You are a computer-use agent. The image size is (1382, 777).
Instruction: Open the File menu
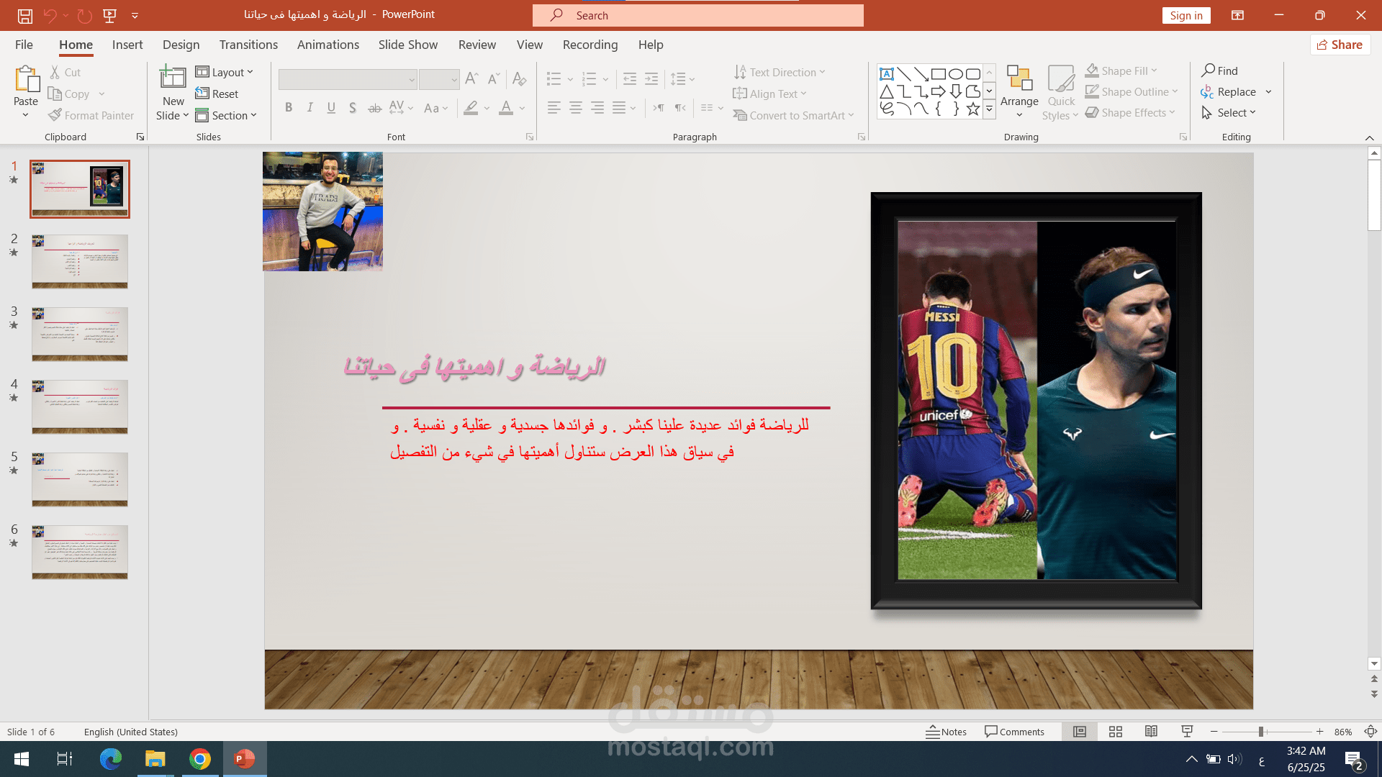pyautogui.click(x=24, y=45)
